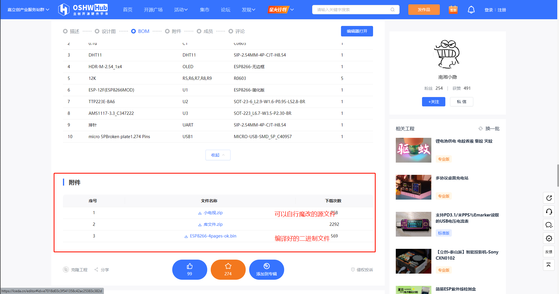This screenshot has height=294, width=559.
Task: Click the orange star favorite button
Action: [x=228, y=270]
